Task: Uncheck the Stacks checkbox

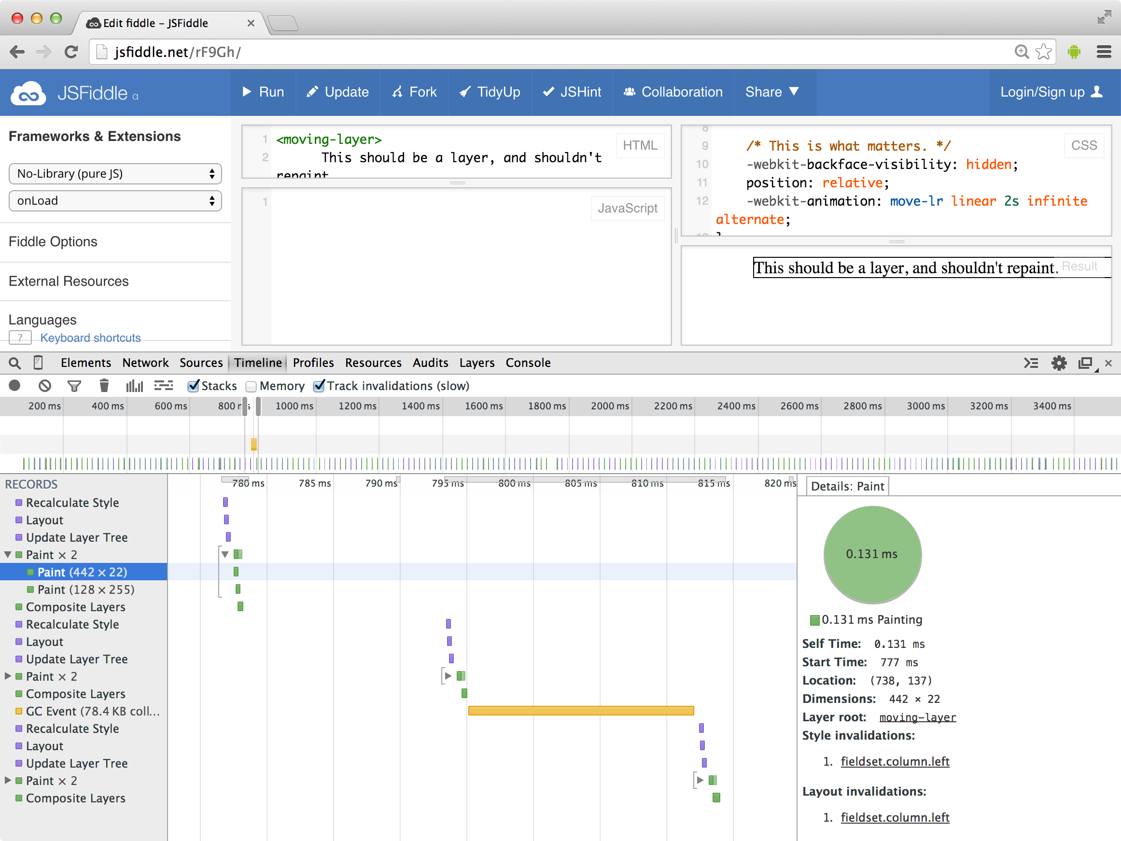Action: [x=193, y=386]
